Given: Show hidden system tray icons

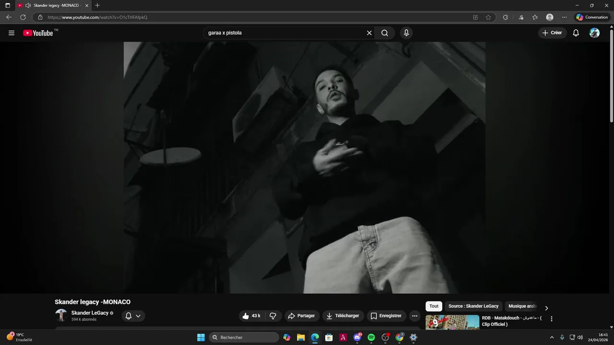Looking at the screenshot, I should [x=552, y=337].
